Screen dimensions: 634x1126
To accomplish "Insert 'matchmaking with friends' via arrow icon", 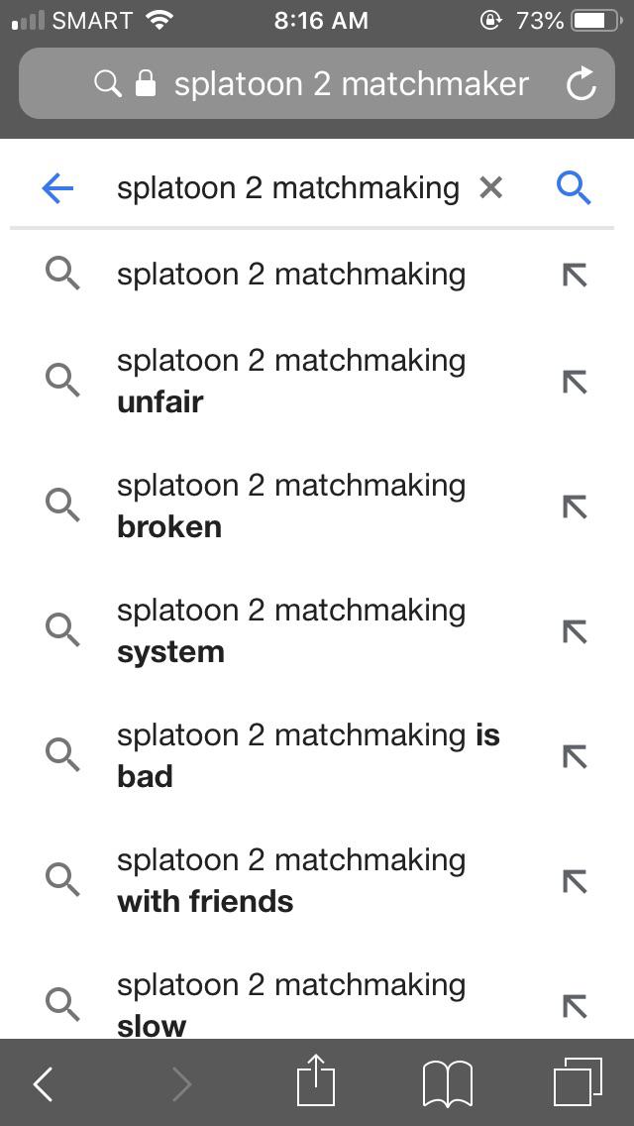I will coord(574,881).
